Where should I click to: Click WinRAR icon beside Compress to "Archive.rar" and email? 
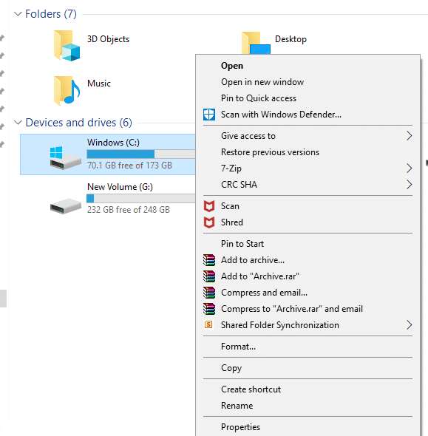pos(209,309)
